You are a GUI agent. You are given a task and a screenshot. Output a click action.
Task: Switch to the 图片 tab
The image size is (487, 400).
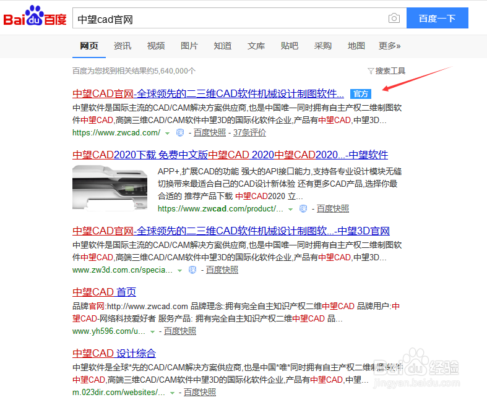tap(189, 46)
